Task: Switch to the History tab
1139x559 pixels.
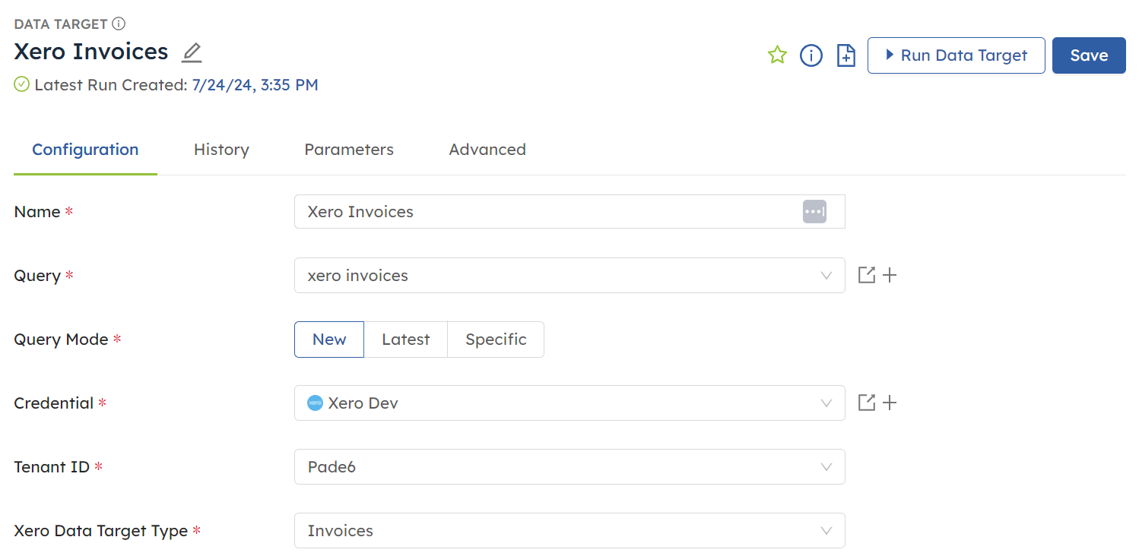Action: 221,150
